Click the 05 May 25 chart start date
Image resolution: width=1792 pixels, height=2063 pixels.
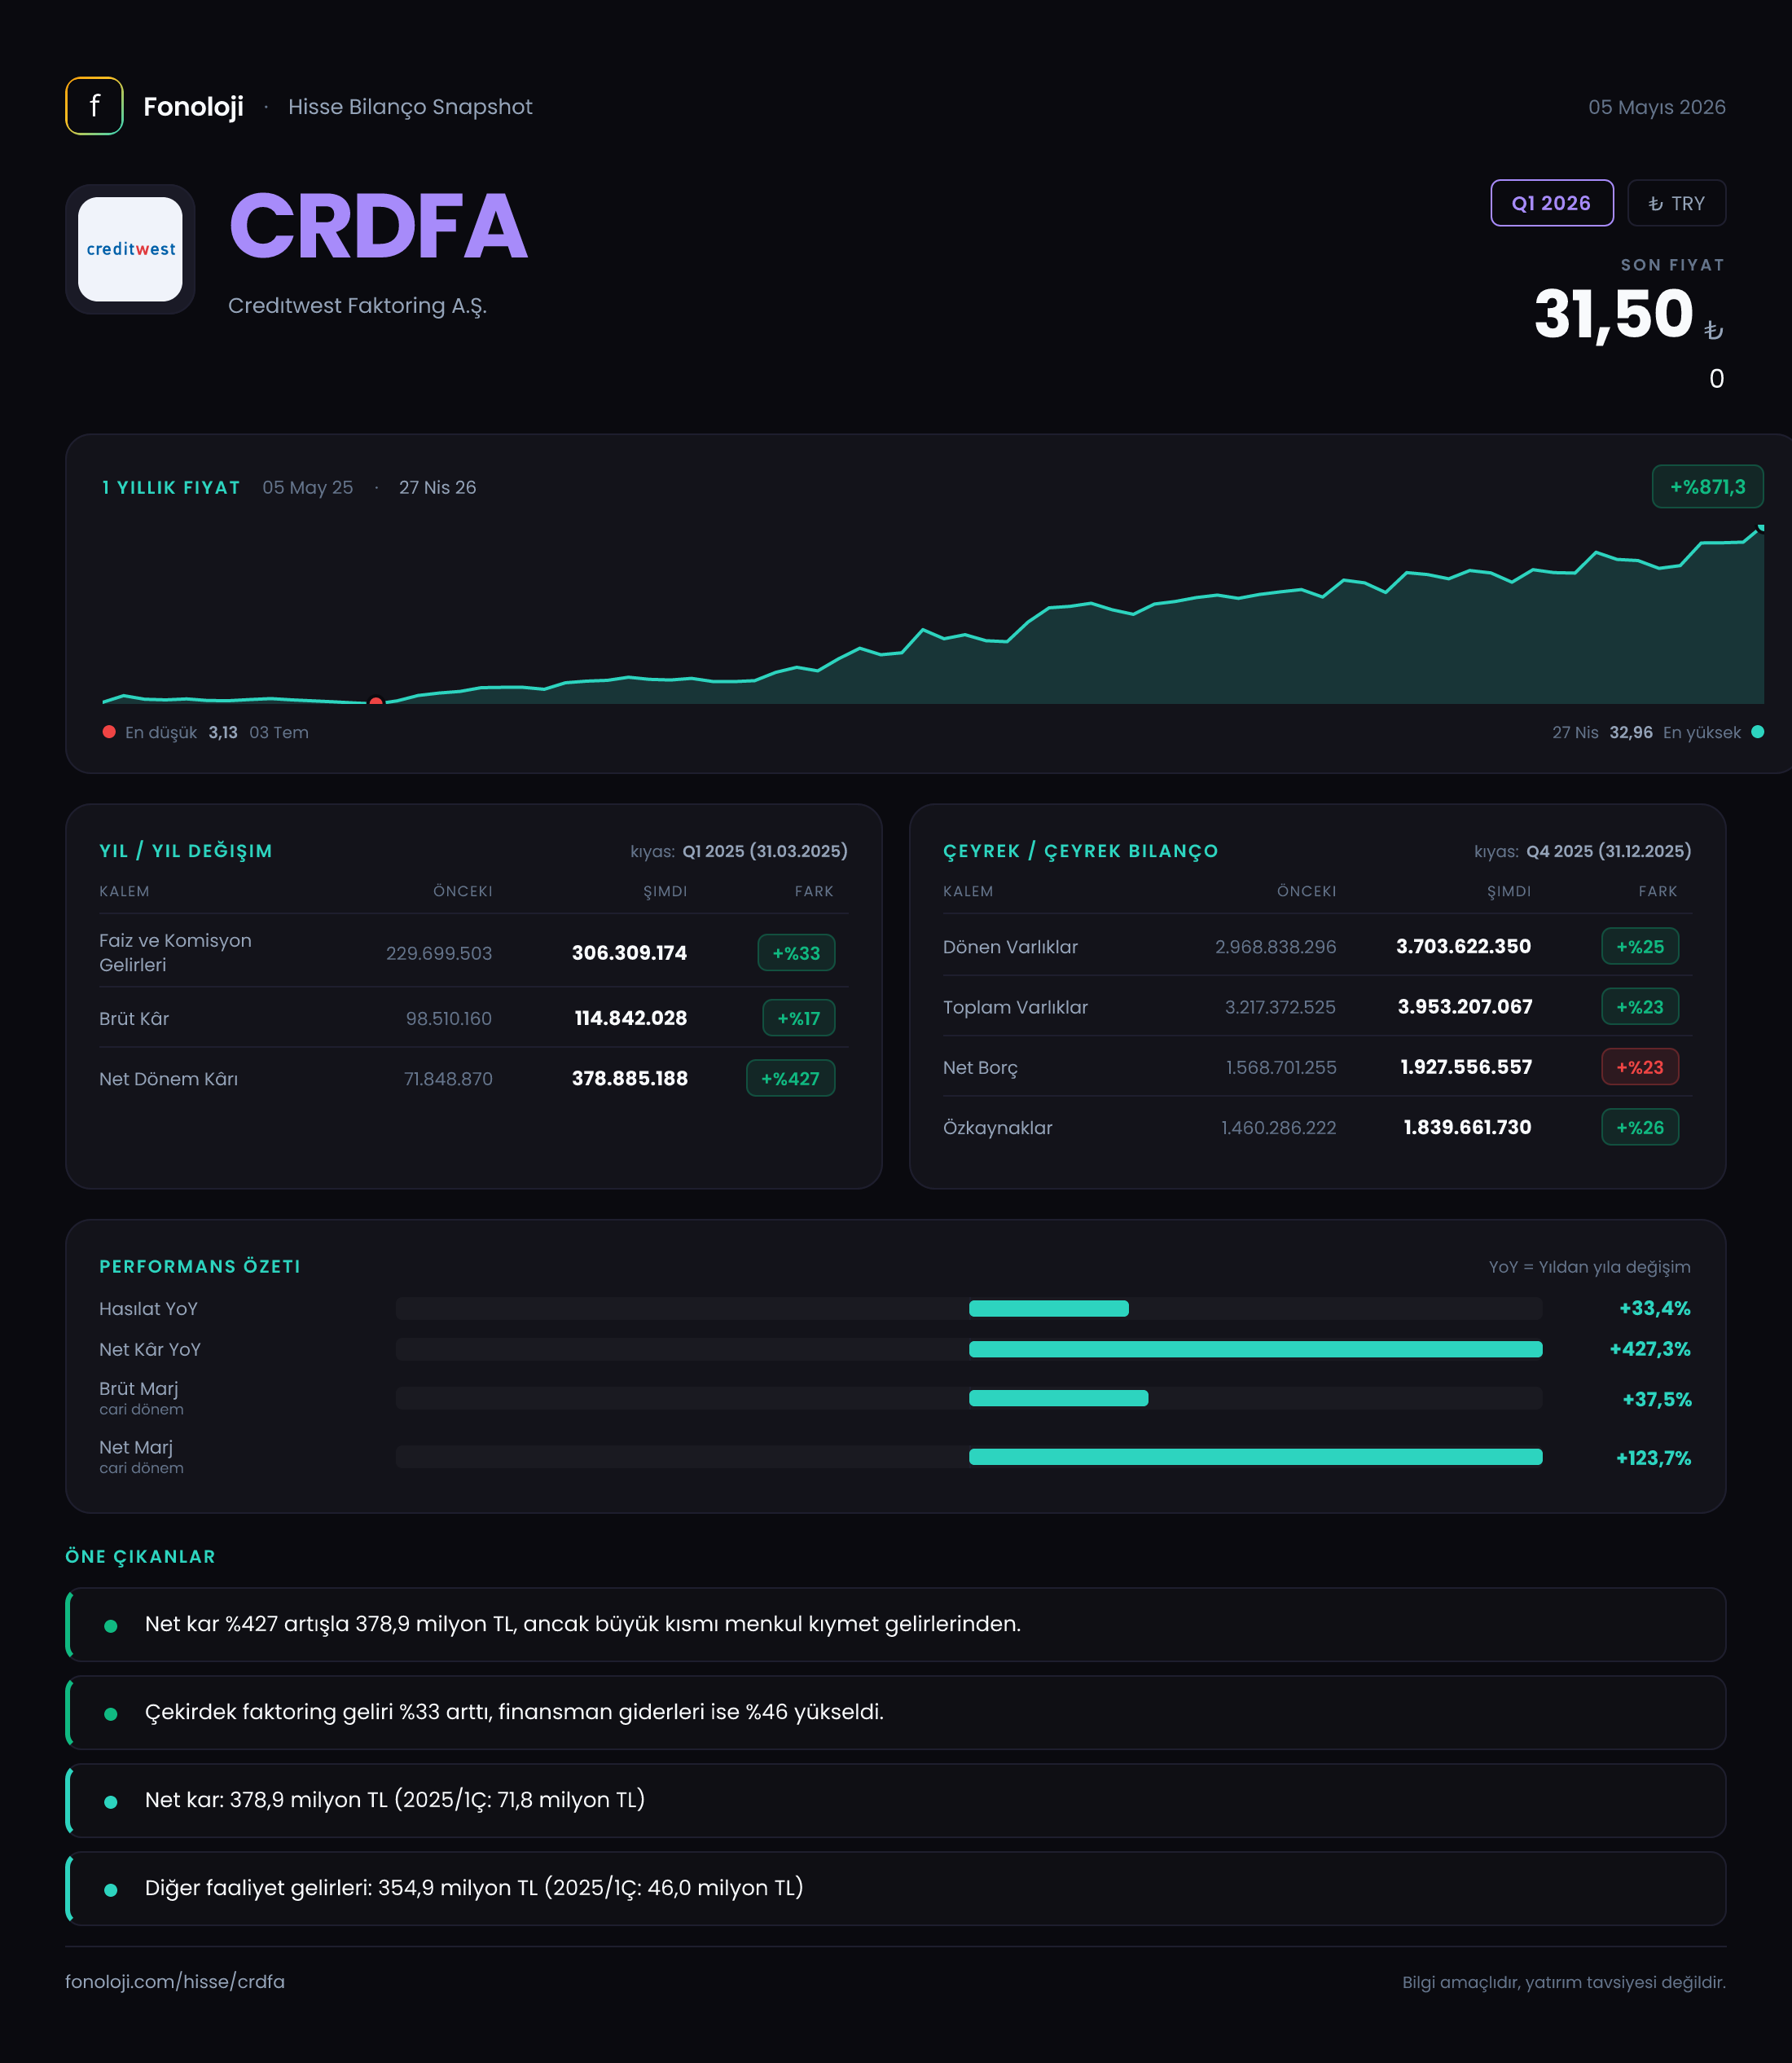coord(307,487)
